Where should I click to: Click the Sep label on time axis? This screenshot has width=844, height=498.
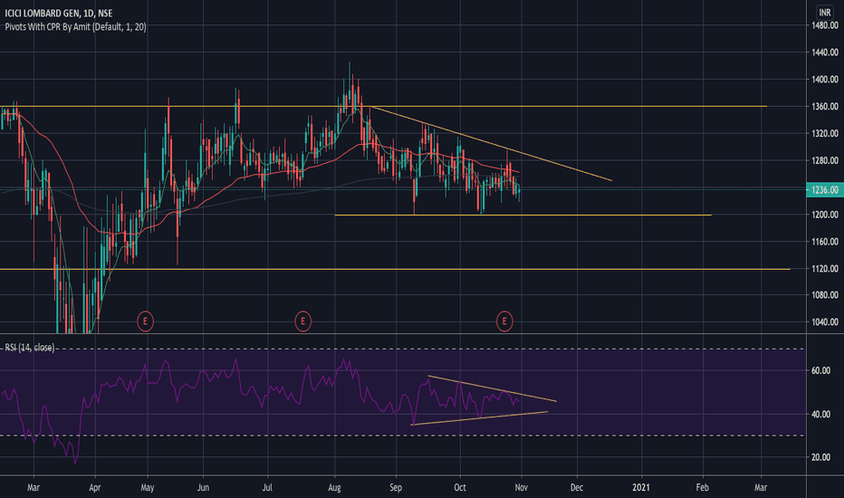pyautogui.click(x=396, y=488)
